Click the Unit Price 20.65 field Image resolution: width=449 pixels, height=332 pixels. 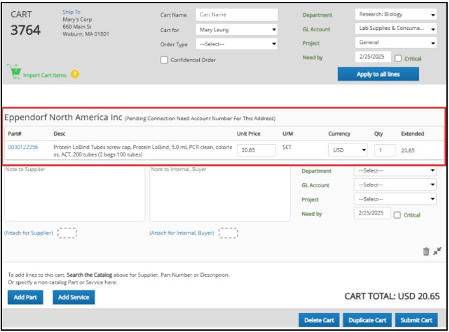click(x=256, y=150)
